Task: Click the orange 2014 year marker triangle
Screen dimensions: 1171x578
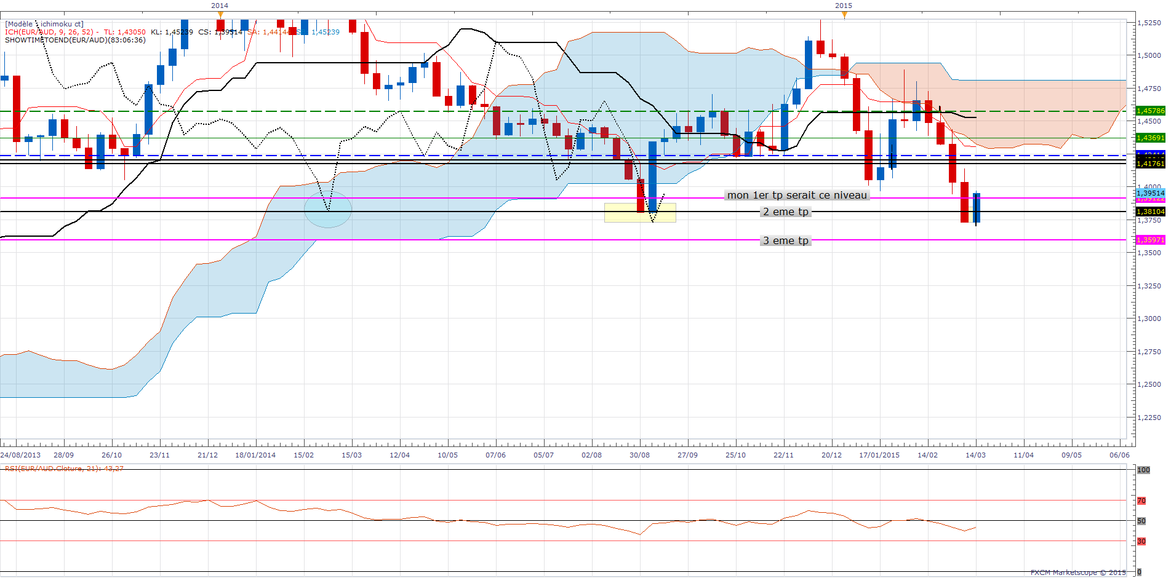Action: [x=220, y=15]
